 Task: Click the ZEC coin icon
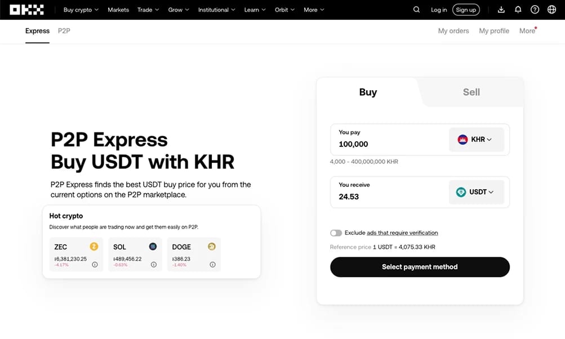94,247
